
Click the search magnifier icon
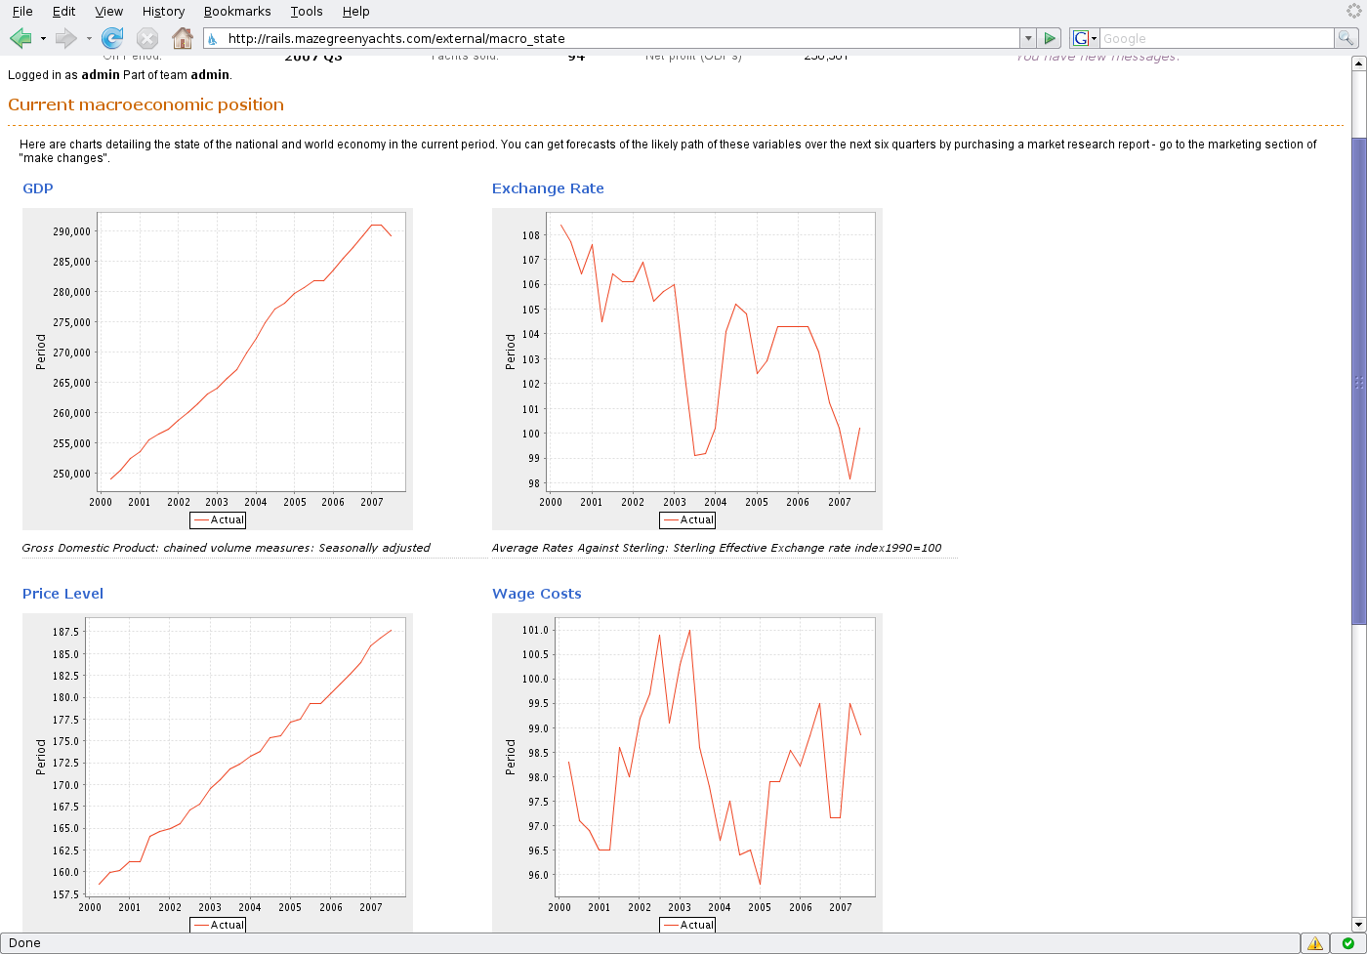(x=1346, y=39)
